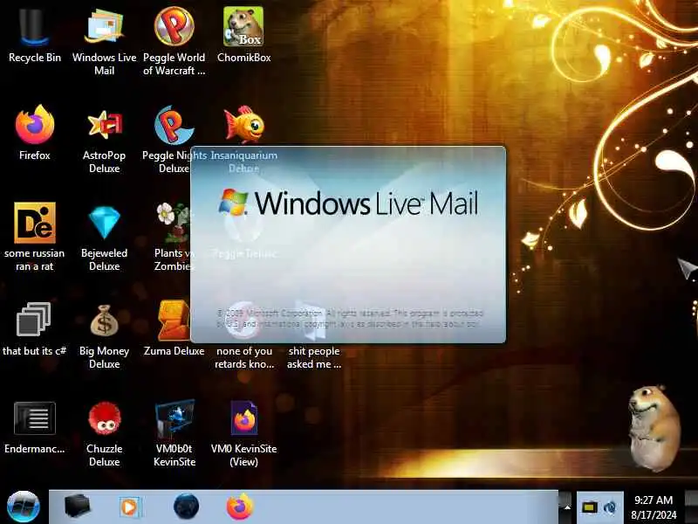Click the Insaniquarium Deluxe fish icon
This screenshot has height=524, width=698.
pos(244,124)
